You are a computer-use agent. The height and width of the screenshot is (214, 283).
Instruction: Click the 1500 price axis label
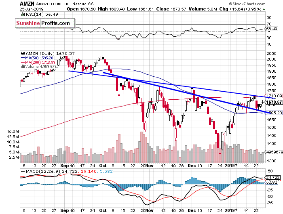[x=271, y=128]
